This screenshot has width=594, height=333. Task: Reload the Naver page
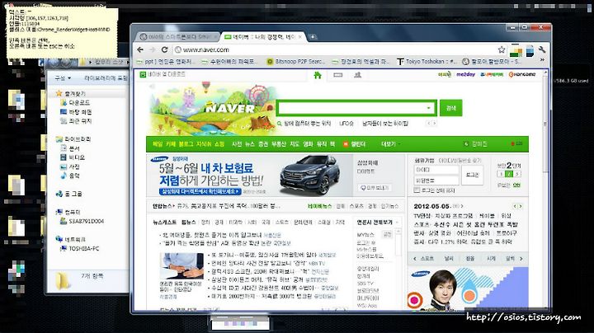pos(164,49)
